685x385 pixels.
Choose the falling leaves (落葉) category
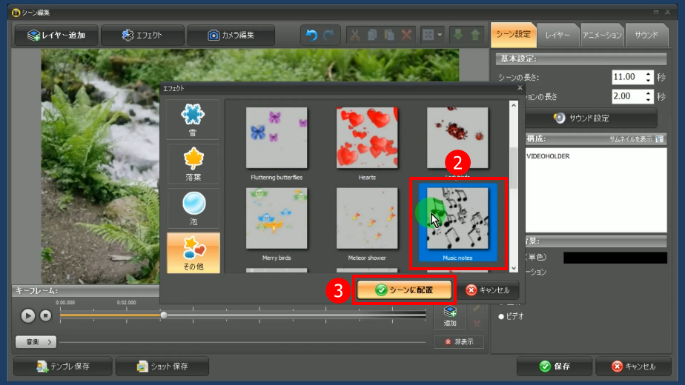193,164
